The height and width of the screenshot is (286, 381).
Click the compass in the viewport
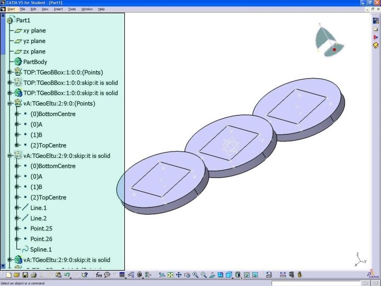point(329,40)
